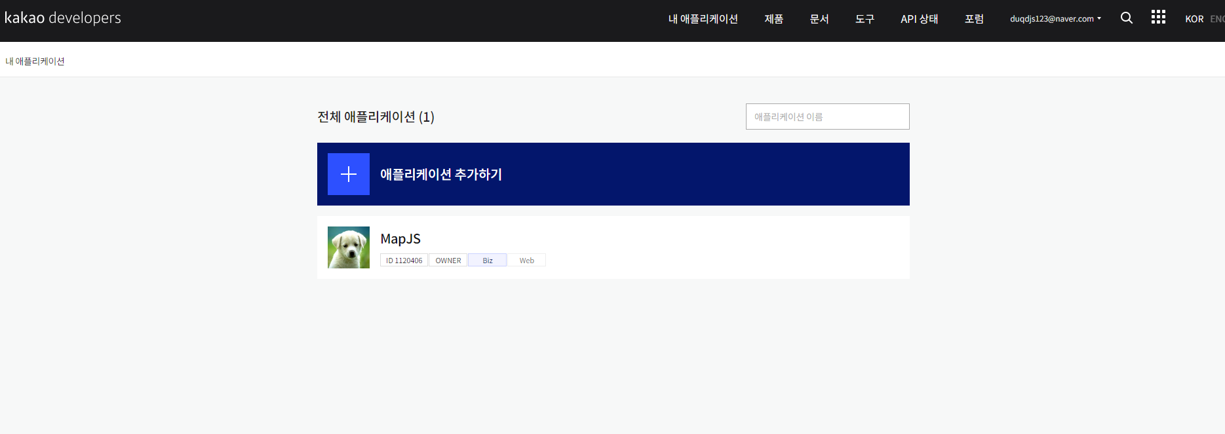Expand the duqdjs123@naver.com account dropdown
The width and height of the screenshot is (1225, 434).
click(1055, 19)
